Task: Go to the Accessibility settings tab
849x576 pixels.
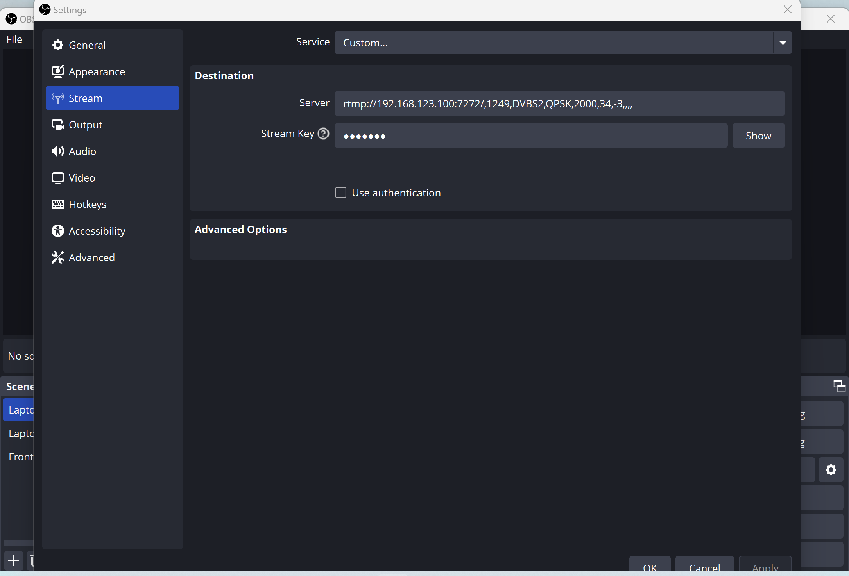Action: click(x=113, y=231)
